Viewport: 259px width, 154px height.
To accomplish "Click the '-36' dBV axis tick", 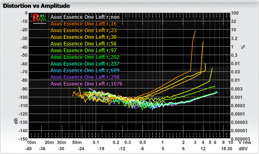I will click(42, 149).
